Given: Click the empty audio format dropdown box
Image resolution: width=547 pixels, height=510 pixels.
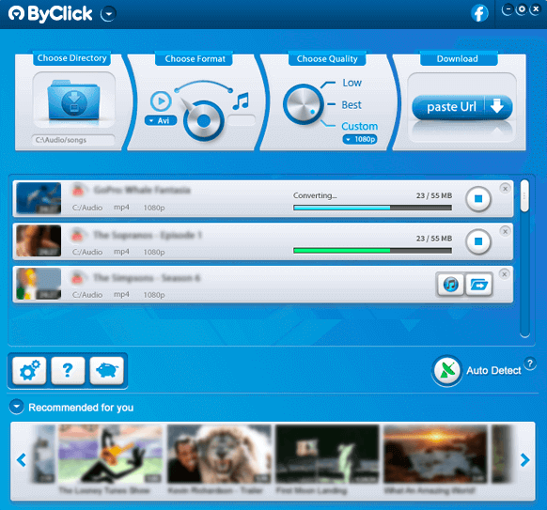Looking at the screenshot, I should [x=242, y=120].
